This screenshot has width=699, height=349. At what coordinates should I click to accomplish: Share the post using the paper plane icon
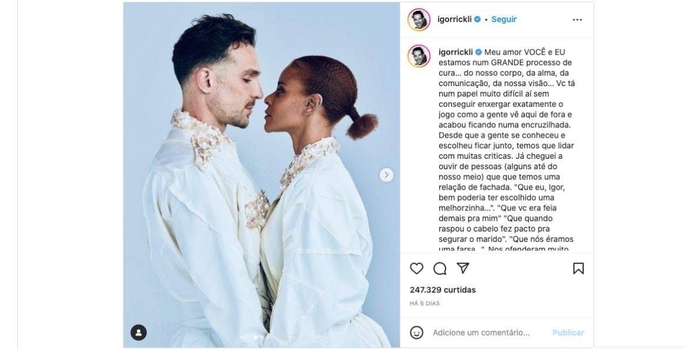463,268
